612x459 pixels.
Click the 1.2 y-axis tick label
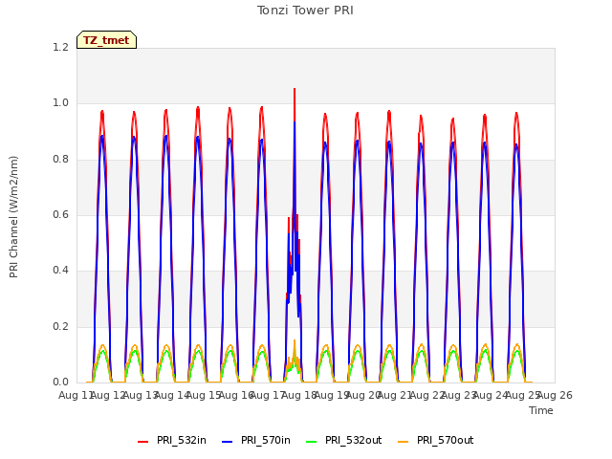pyautogui.click(x=60, y=47)
